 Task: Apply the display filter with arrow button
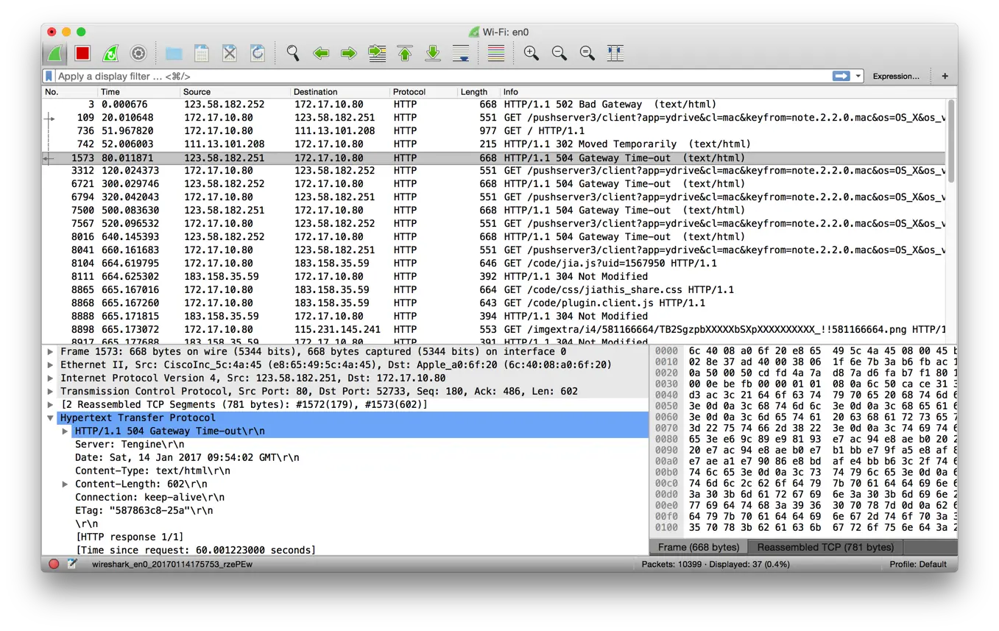coord(841,76)
